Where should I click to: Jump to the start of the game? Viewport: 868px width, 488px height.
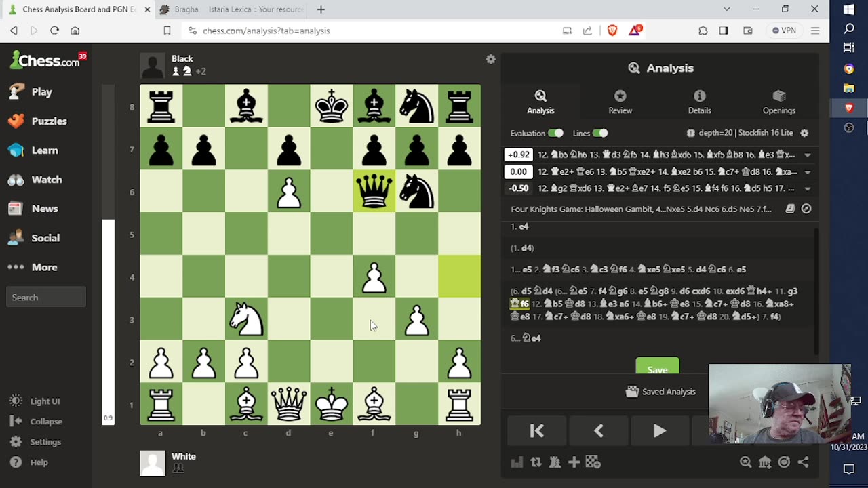pyautogui.click(x=536, y=431)
